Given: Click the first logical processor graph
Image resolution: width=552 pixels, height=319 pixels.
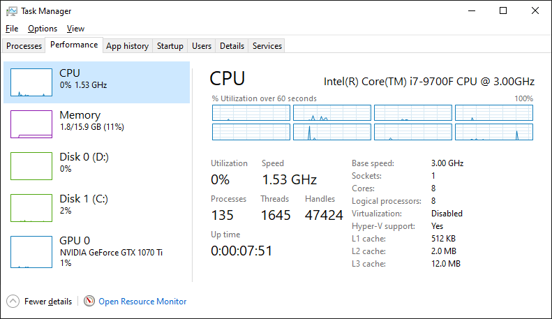Looking at the screenshot, I should tap(251, 113).
